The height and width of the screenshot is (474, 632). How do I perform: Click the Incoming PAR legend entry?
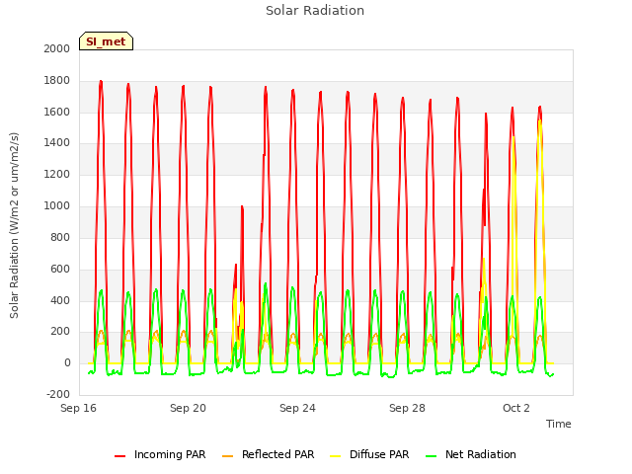[160, 454]
